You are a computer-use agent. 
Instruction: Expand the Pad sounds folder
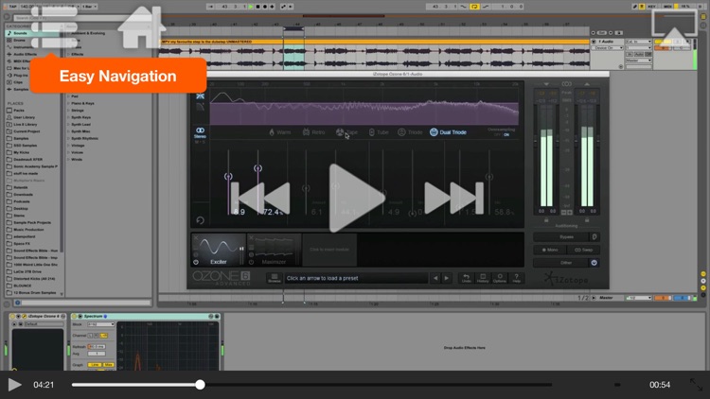click(69, 96)
